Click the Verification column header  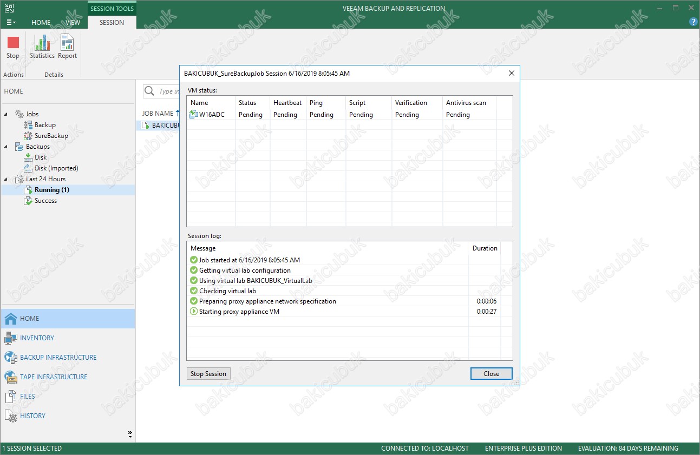pos(417,103)
